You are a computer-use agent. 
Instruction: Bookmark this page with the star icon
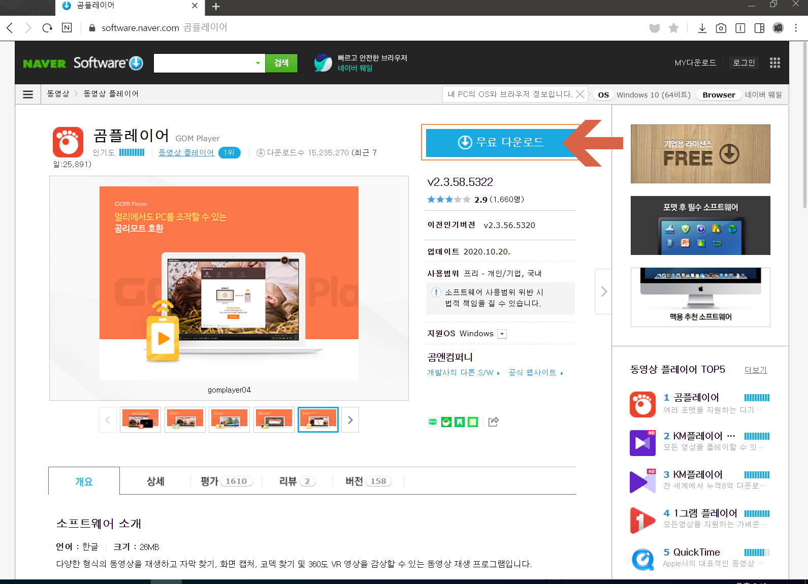(673, 28)
